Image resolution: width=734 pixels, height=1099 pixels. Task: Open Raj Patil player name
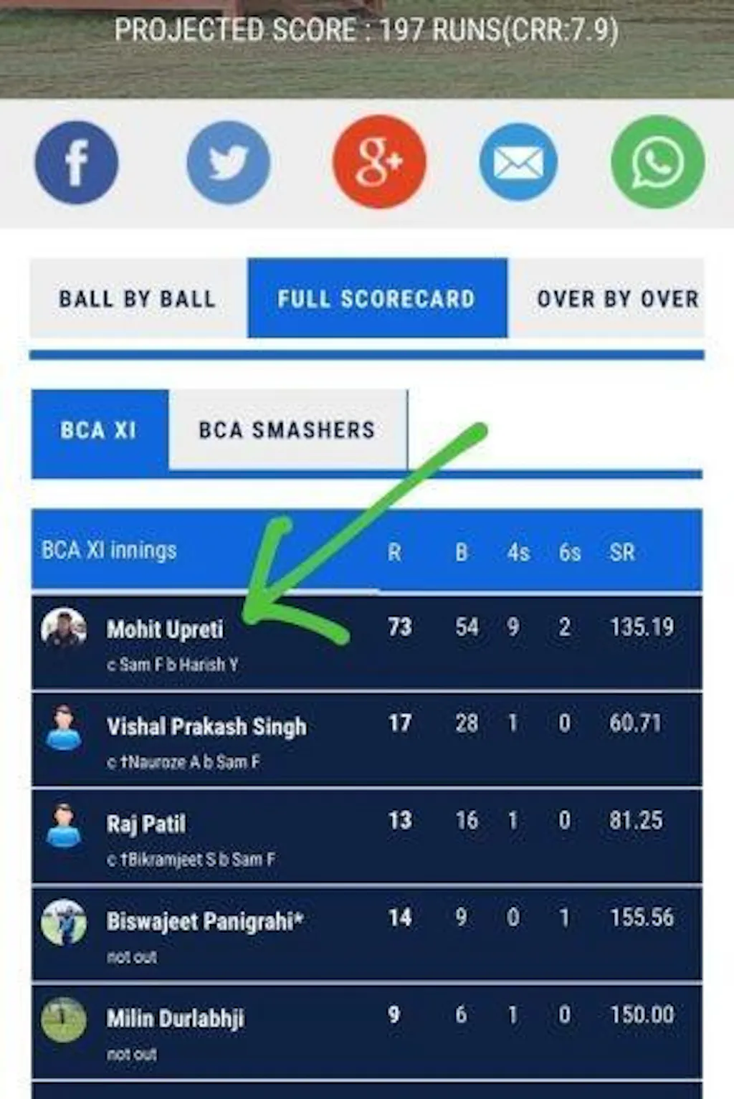(x=146, y=824)
